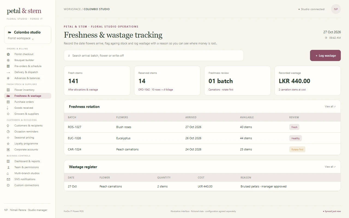Click the Healthy badge for EUC-1026
The width and height of the screenshot is (349, 218).
(296, 138)
